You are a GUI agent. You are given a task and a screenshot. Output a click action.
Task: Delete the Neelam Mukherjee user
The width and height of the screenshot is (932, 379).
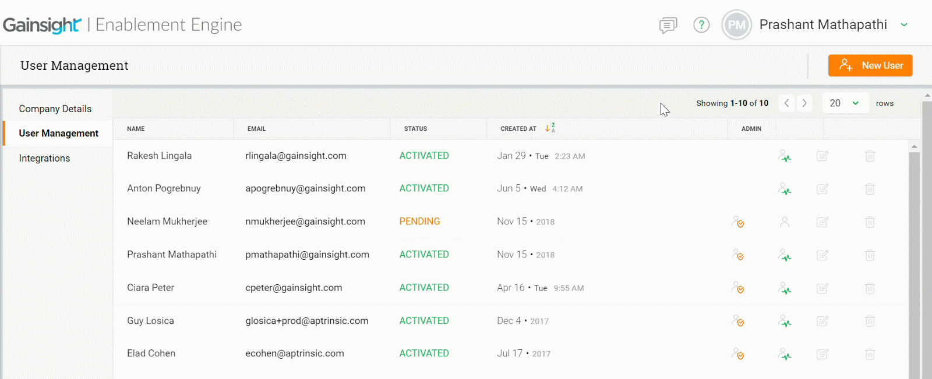[x=870, y=222]
